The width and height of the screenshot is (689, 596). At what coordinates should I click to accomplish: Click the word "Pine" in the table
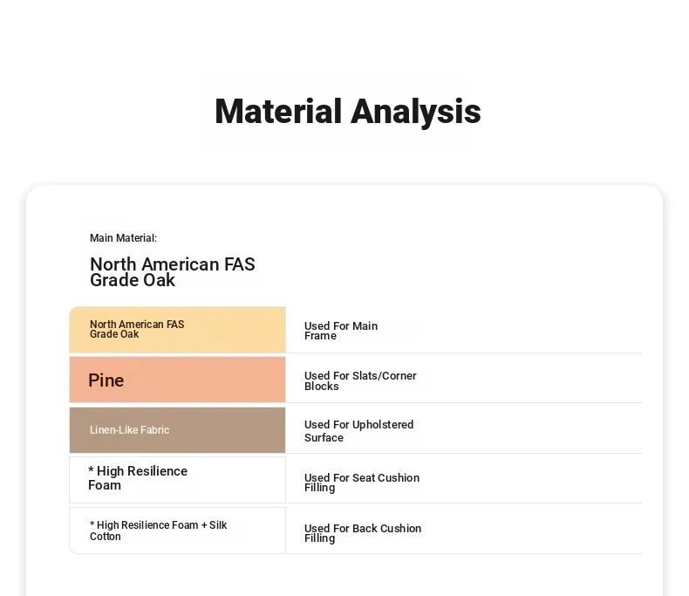point(106,380)
